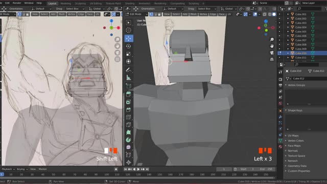The image size is (327, 184).
Task: Click the outliner search field
Action: [310, 9]
